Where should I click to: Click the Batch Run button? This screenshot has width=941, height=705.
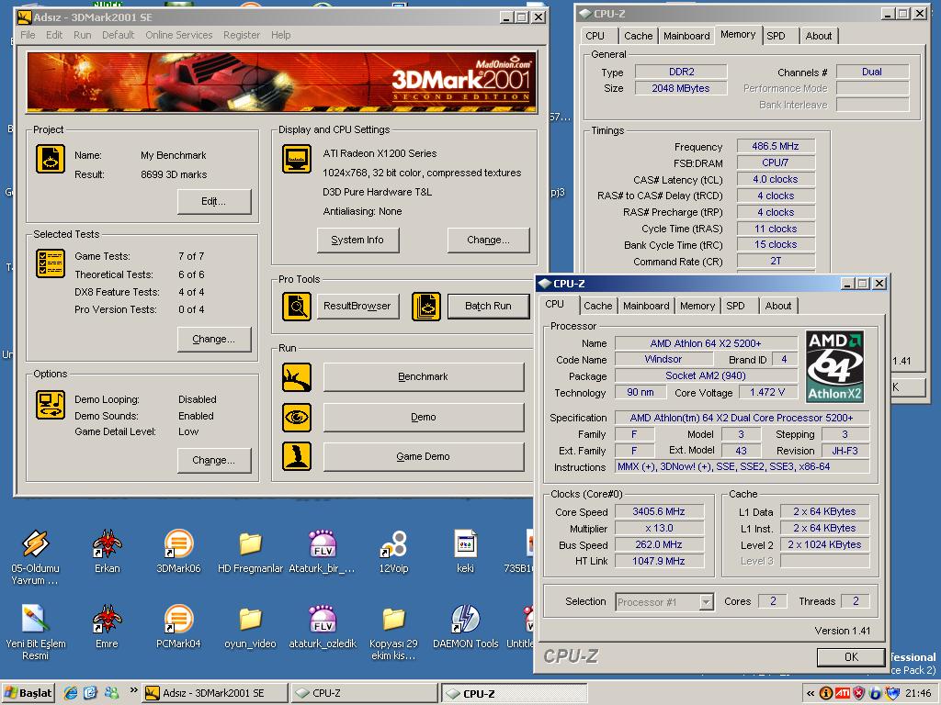[488, 307]
